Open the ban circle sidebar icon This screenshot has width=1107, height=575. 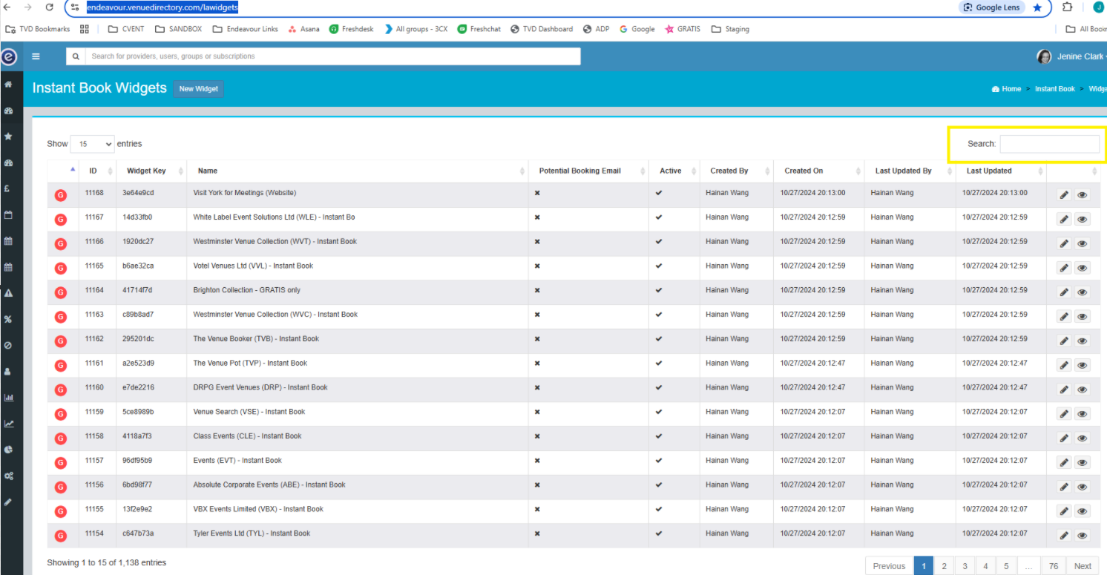coord(8,345)
